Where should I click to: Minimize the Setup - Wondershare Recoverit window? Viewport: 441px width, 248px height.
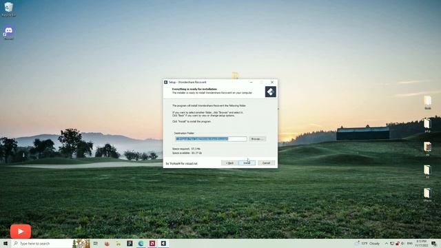click(x=251, y=82)
